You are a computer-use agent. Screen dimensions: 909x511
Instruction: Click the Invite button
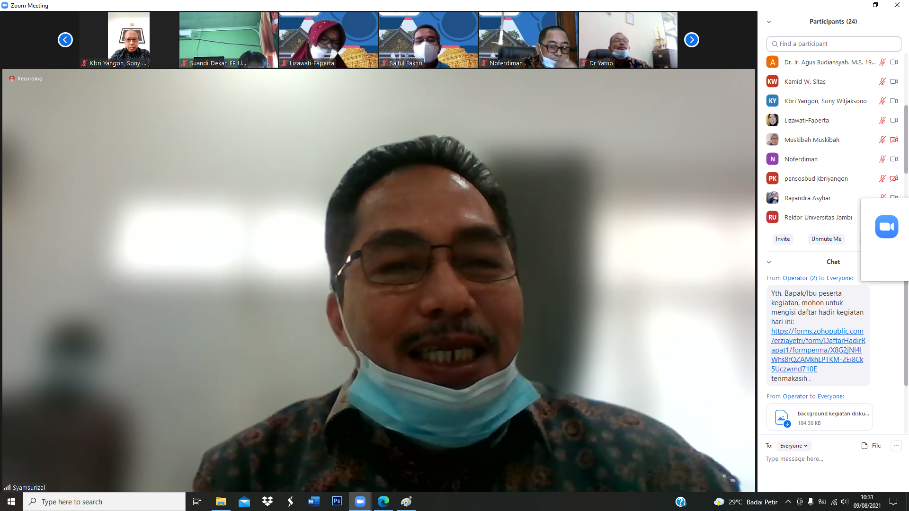click(x=783, y=239)
